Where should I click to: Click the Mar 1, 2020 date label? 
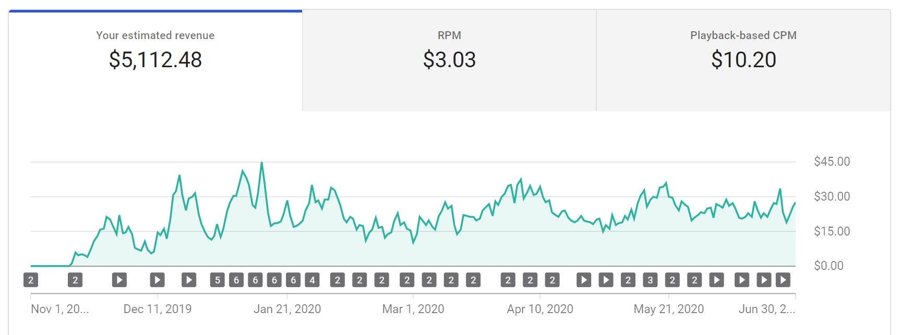[x=413, y=309]
